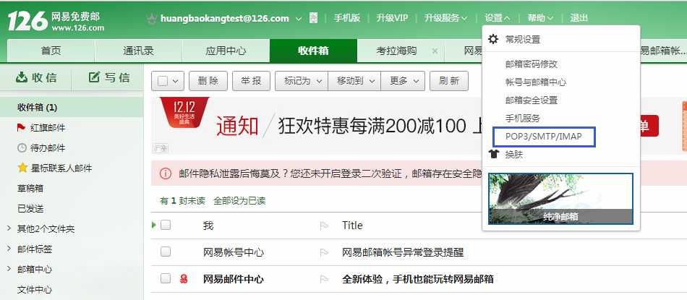Select the checkbox for 网易帐号中心 email
Image resolution: width=687 pixels, height=300 pixels.
165,252
